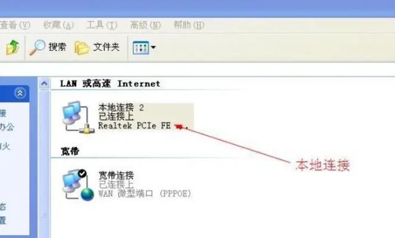The width and height of the screenshot is (395, 238).
Task: Click the Views grid icon
Action: (x=141, y=48)
